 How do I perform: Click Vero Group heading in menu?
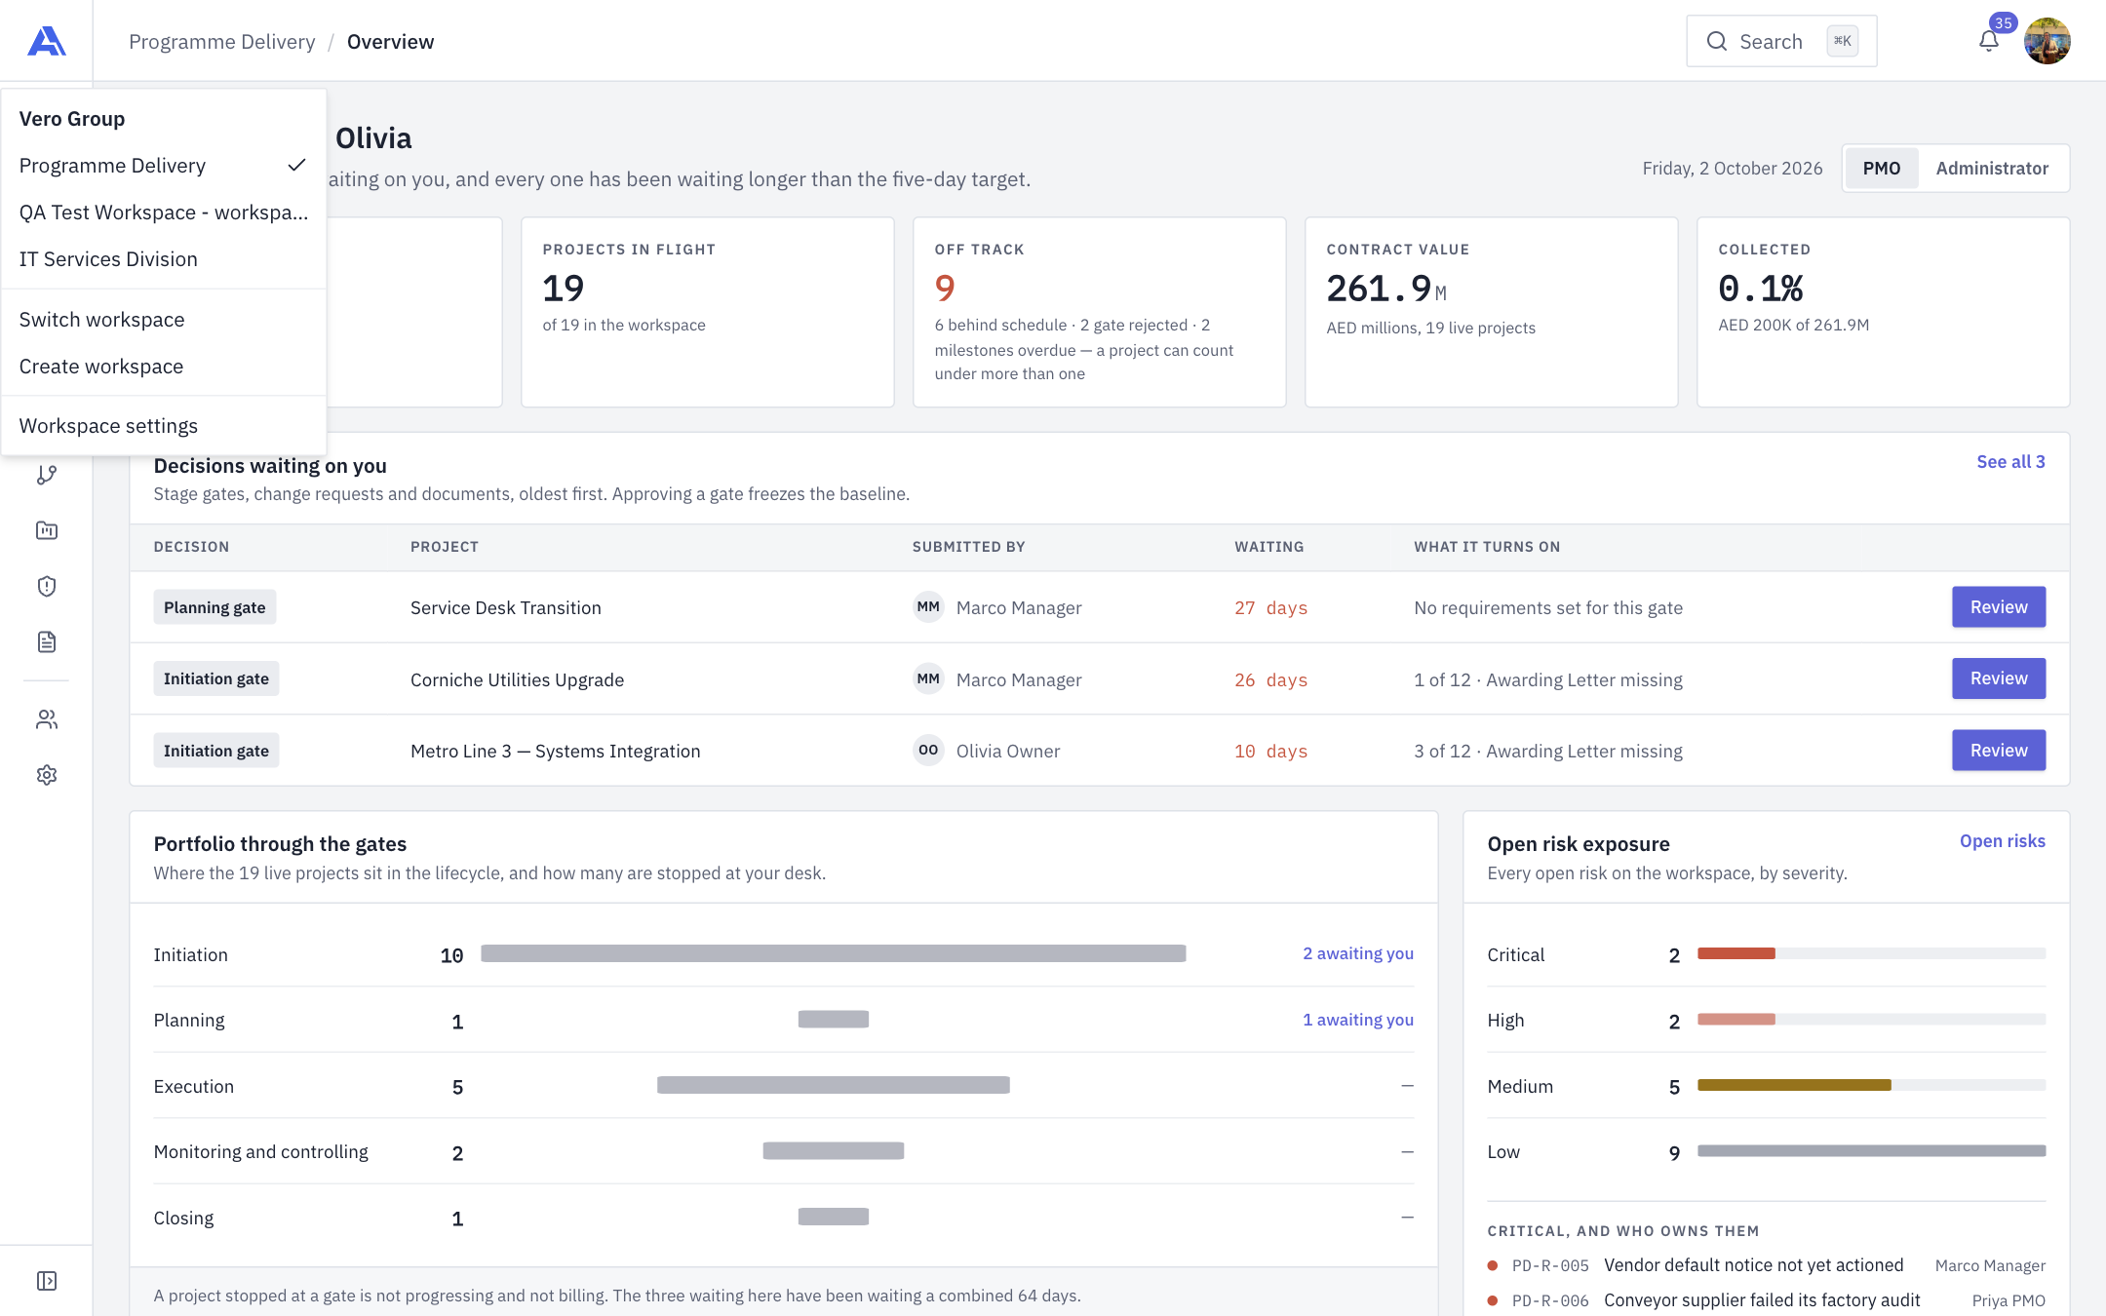(x=72, y=119)
